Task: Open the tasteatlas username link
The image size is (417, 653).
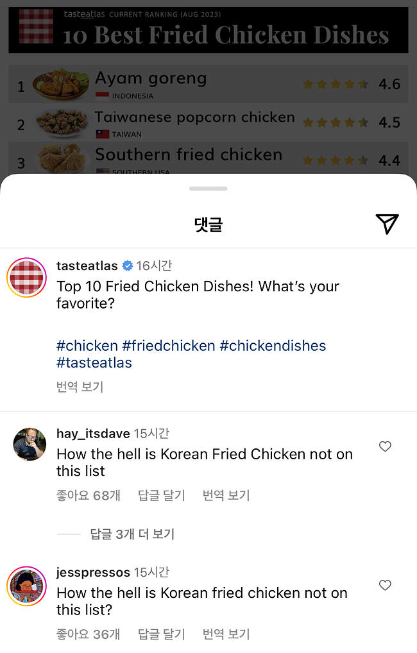Action: tap(87, 266)
